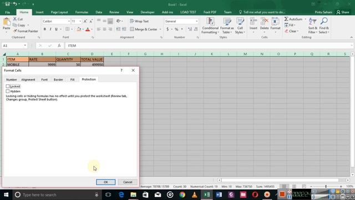
Task: Click the Tell me what you want to do field
Action: point(262,12)
